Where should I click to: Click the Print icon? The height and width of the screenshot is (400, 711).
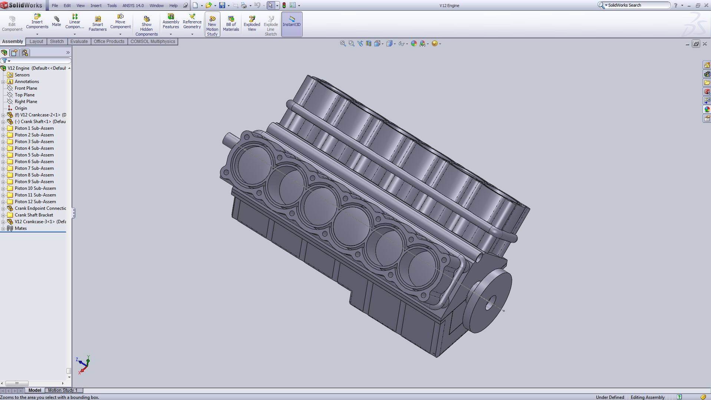click(244, 5)
